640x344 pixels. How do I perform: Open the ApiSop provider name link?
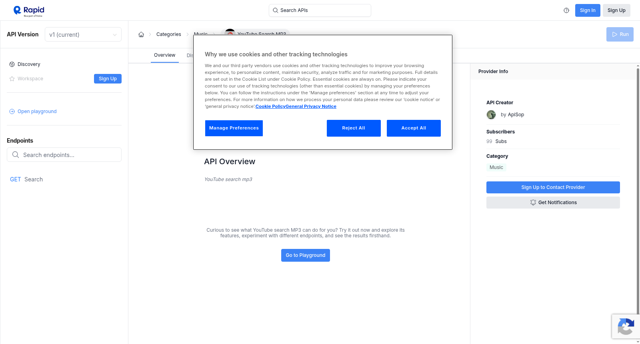516,115
